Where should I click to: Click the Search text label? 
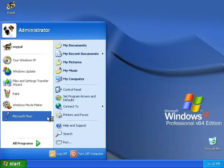click(x=67, y=134)
